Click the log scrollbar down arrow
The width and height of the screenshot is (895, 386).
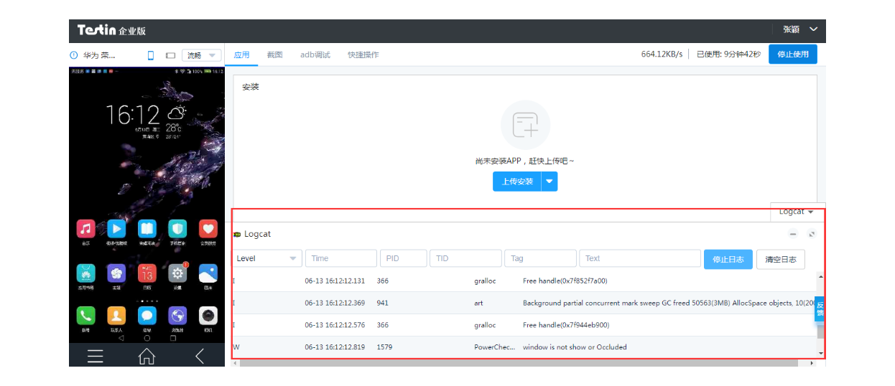[821, 353]
